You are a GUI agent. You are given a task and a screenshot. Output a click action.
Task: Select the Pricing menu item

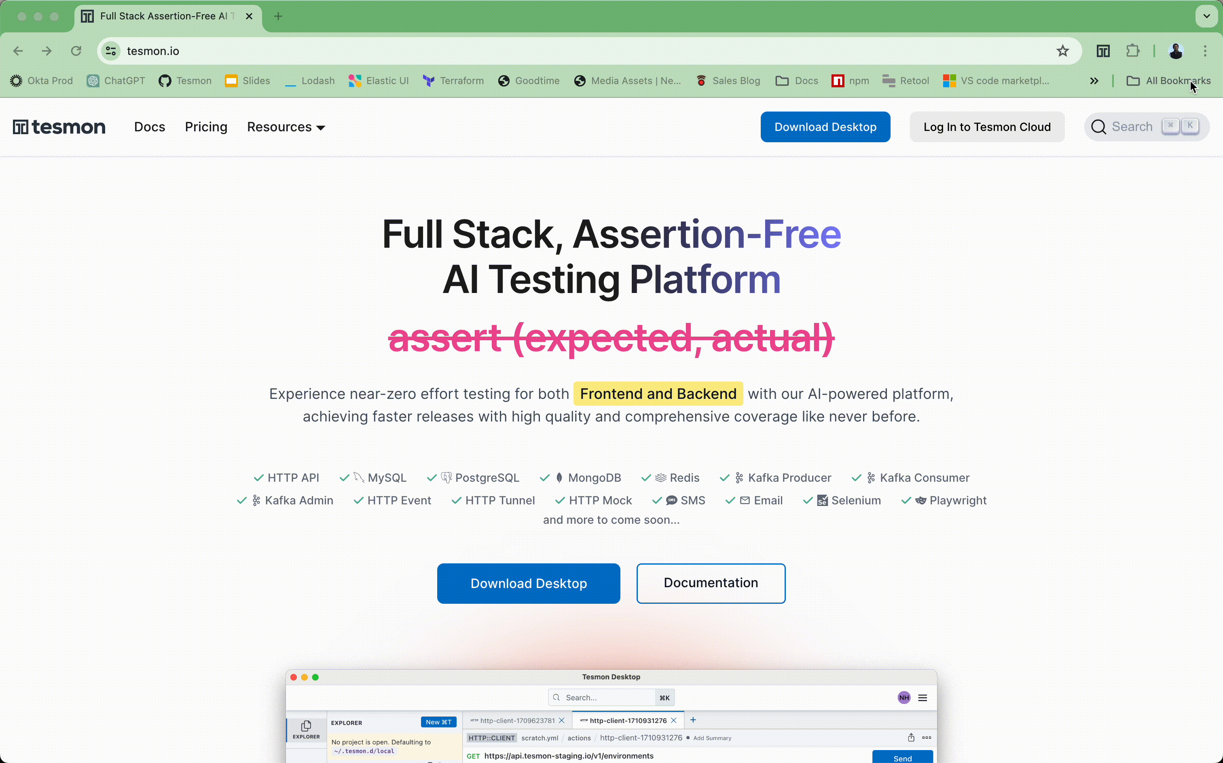205,126
